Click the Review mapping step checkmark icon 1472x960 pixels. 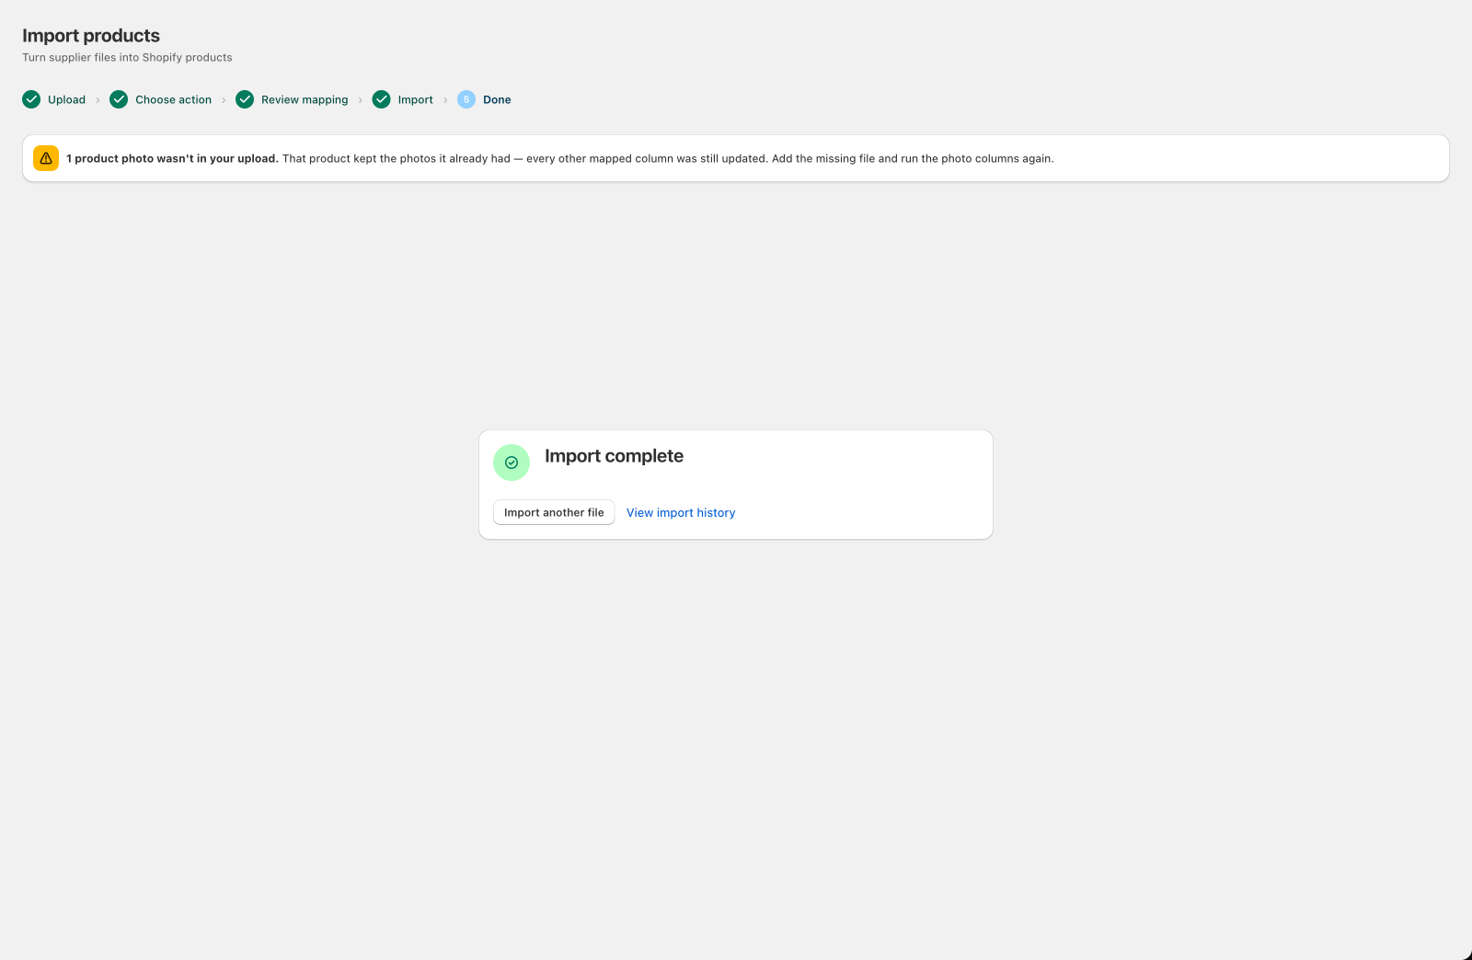tap(245, 99)
